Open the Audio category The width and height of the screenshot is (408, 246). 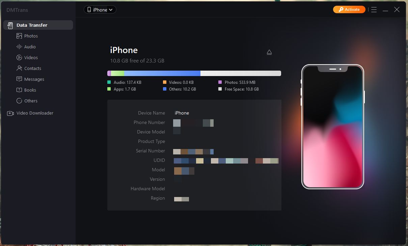[30, 47]
